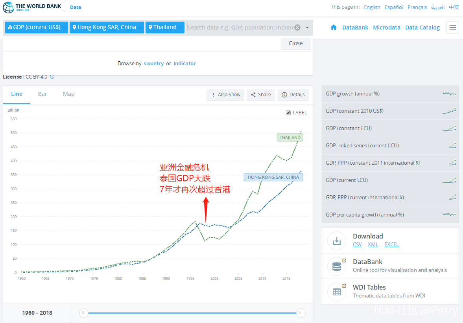This screenshot has height=323, width=463.
Task: Switch page language to English
Action: pos(372,7)
